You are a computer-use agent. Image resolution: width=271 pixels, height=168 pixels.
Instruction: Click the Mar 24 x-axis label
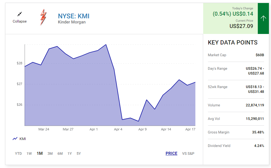(44, 129)
